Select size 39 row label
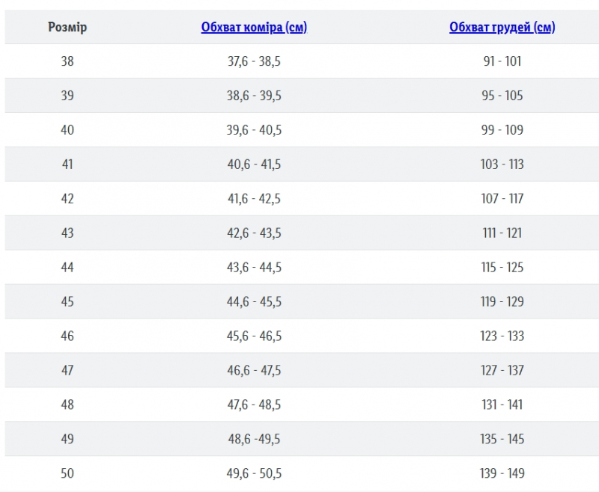 tap(67, 96)
